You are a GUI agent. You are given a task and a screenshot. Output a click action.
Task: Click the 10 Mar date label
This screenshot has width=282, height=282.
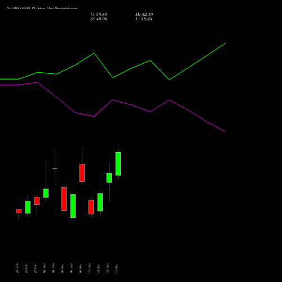pyautogui.click(x=90, y=268)
